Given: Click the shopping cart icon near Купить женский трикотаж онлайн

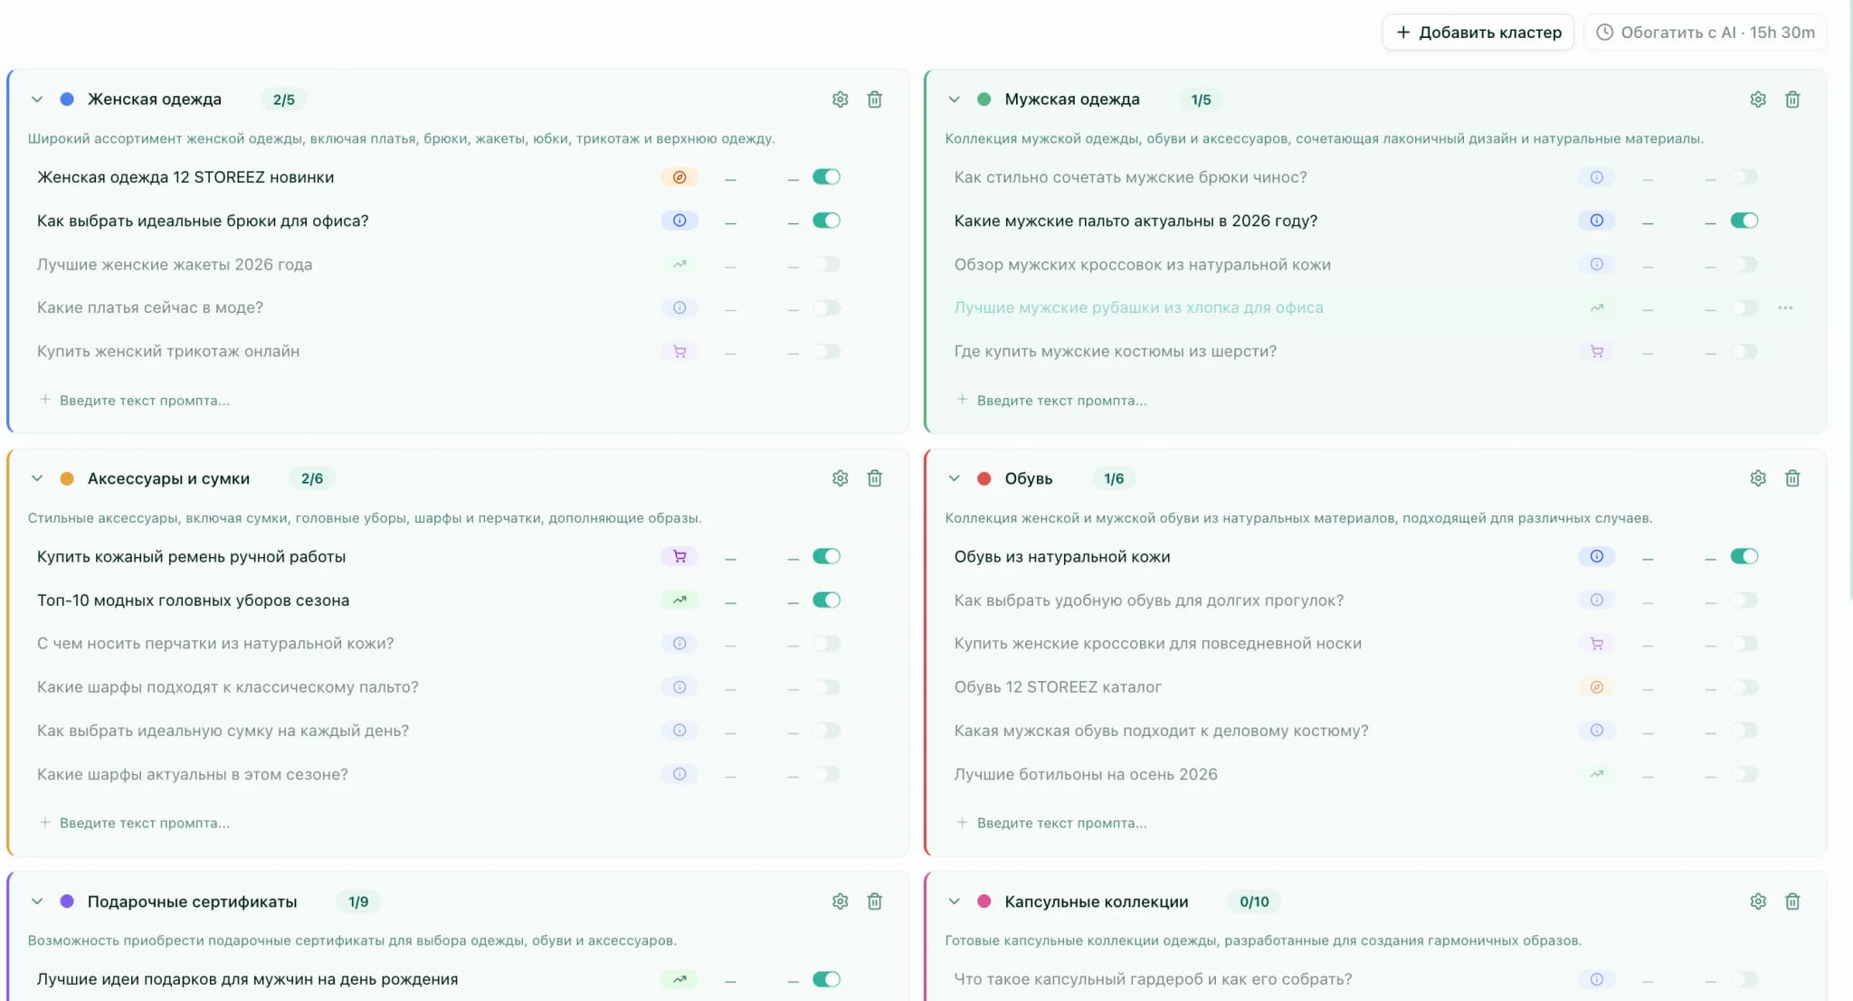Looking at the screenshot, I should 679,351.
